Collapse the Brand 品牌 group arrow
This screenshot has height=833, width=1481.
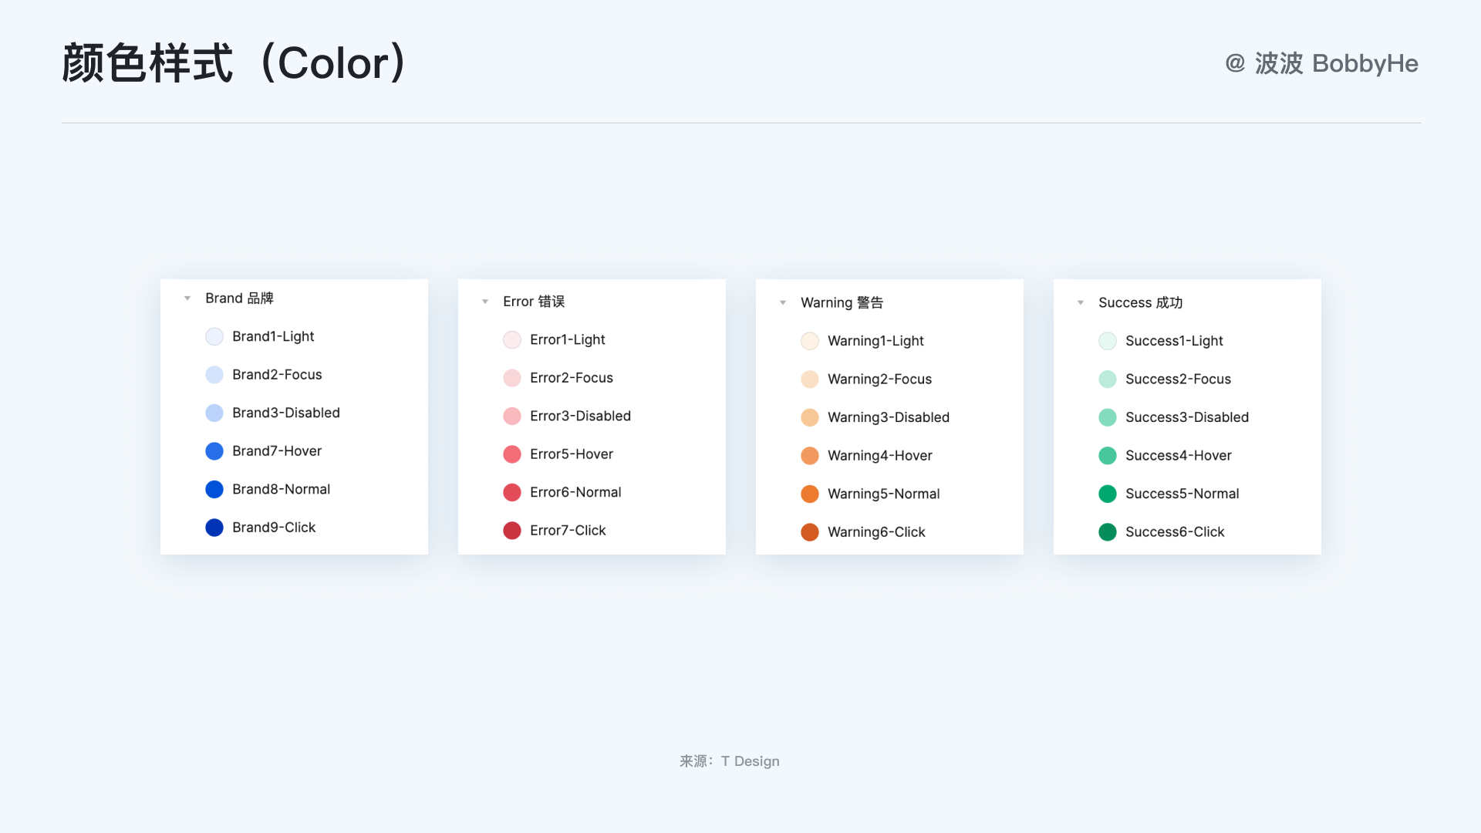[187, 298]
